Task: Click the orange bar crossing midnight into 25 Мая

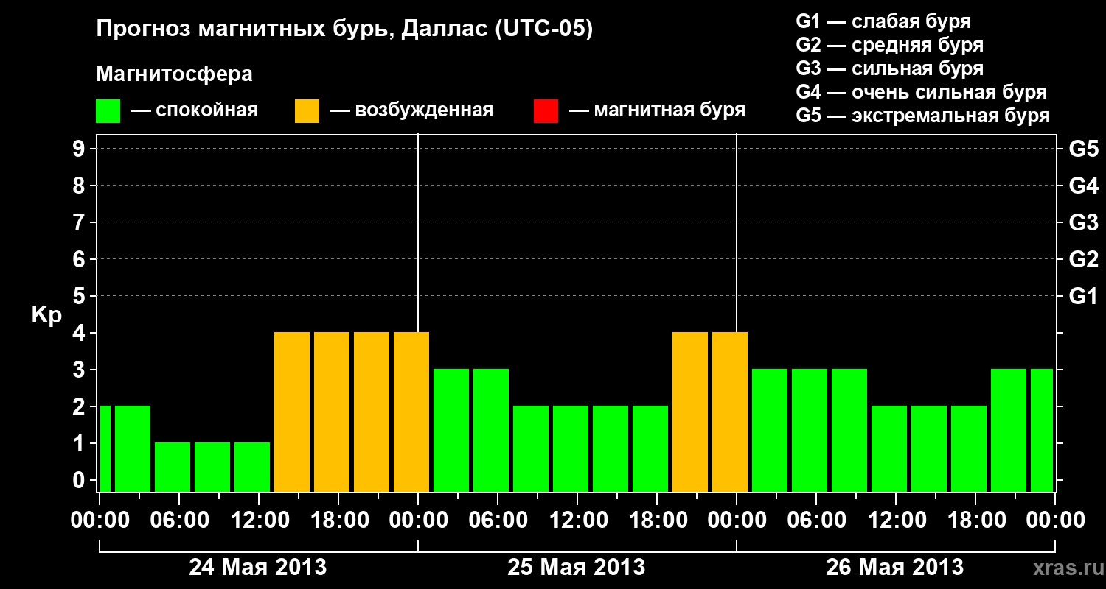Action: 411,412
